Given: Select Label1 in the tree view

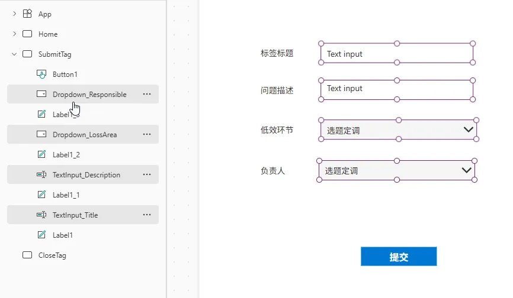Looking at the screenshot, I should click(x=63, y=235).
